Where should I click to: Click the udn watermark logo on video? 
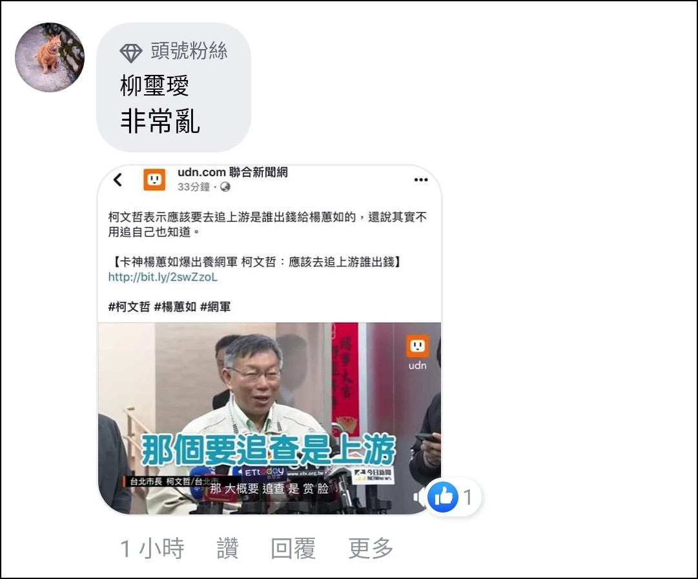point(418,352)
